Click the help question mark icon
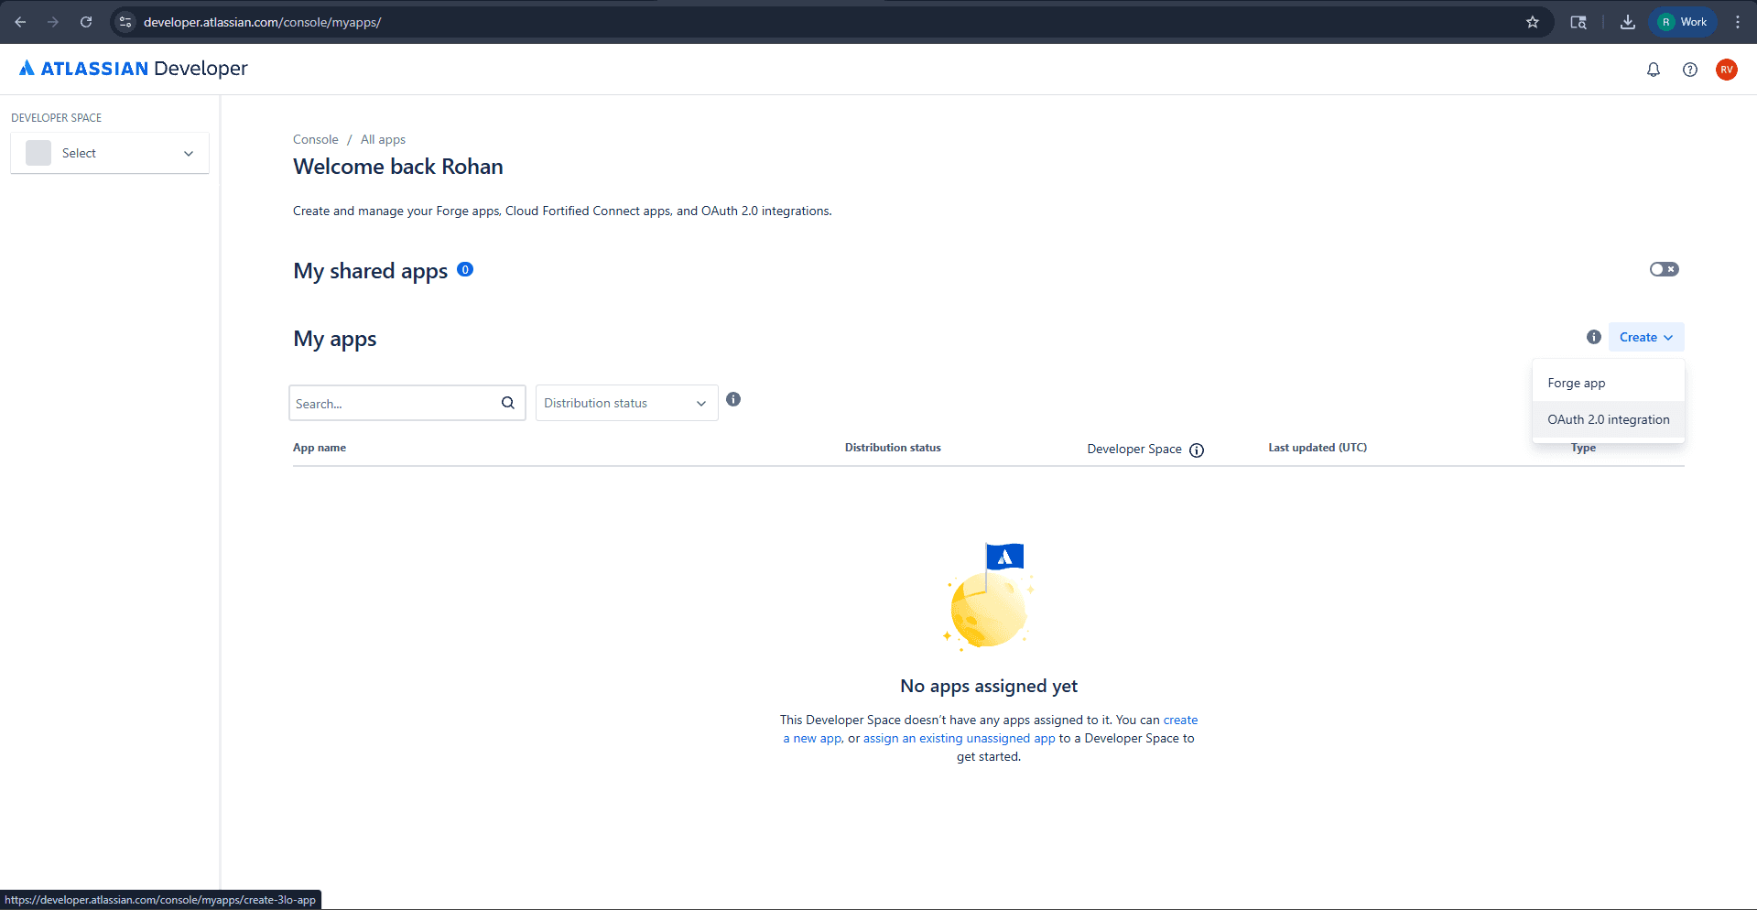Screen dimensions: 1757x910 (1690, 69)
